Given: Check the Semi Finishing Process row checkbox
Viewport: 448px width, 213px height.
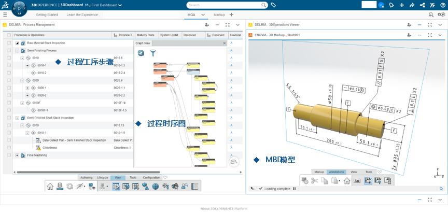Looking at the screenshot, I should tap(9, 50).
